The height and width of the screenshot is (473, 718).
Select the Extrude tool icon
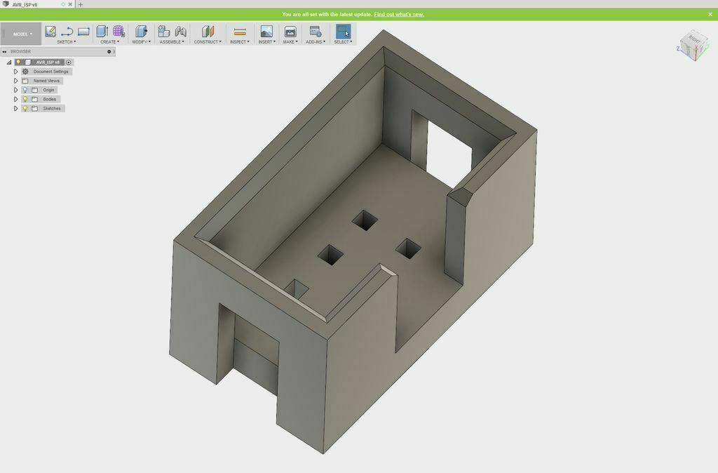pos(102,31)
